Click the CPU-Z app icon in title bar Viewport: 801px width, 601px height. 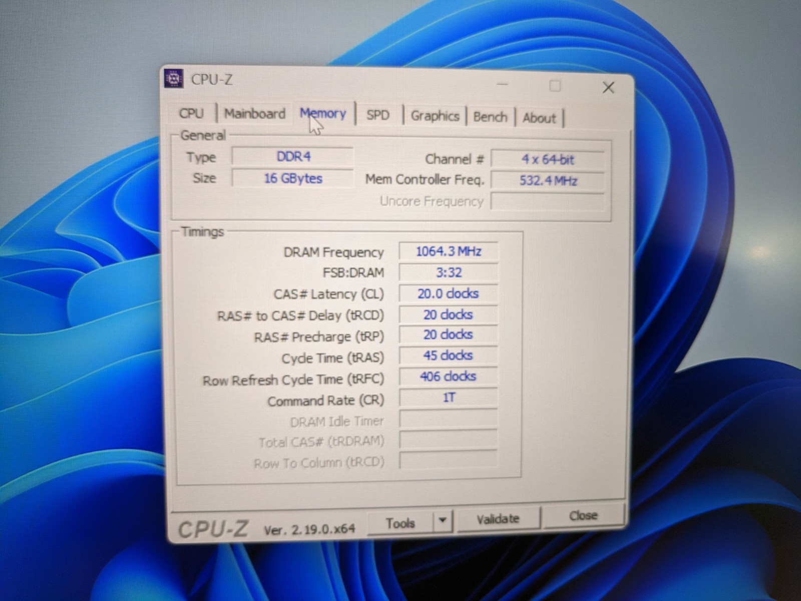[174, 78]
